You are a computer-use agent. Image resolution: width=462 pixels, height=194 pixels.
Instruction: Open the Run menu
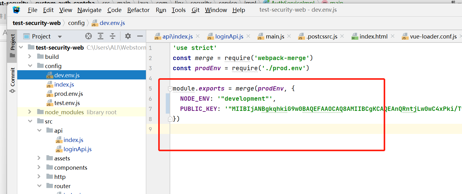[161, 10]
